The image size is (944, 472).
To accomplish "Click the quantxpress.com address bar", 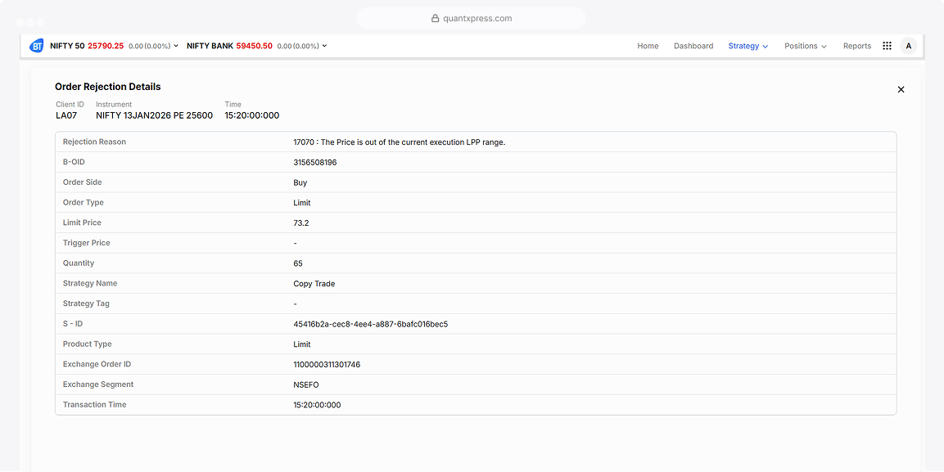I will pyautogui.click(x=472, y=18).
